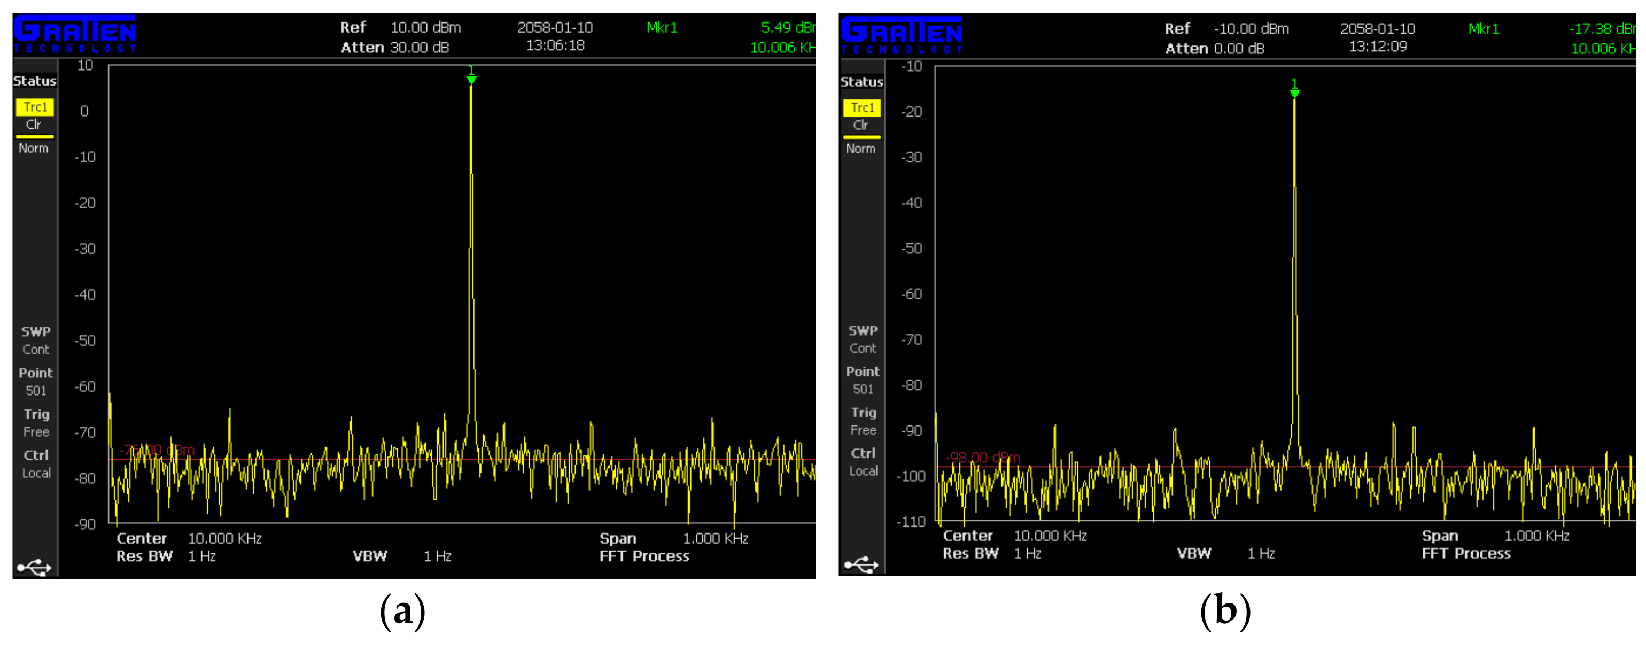
Task: Click the USB icon in left analyzer
Action: click(34, 567)
